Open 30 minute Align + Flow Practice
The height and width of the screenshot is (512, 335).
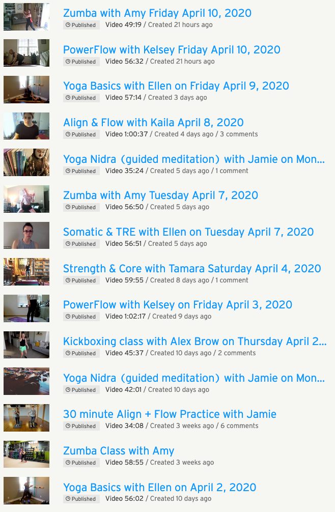[170, 414]
